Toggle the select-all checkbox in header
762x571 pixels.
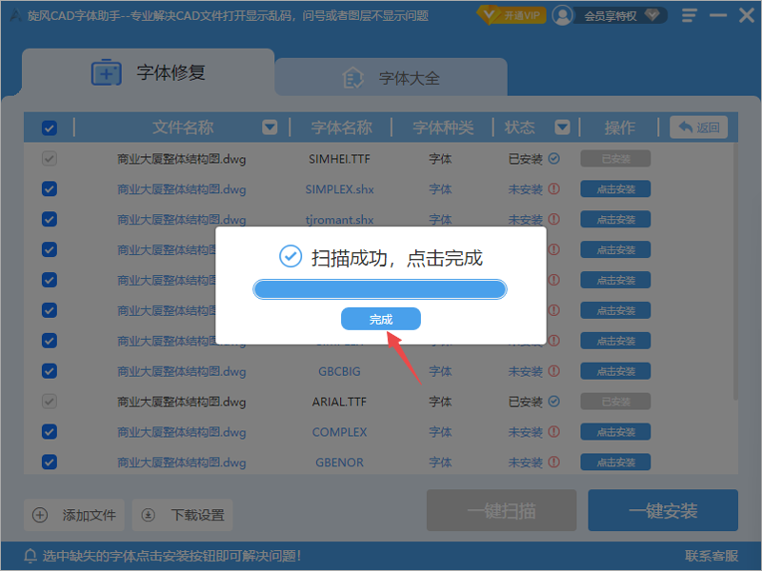pyautogui.click(x=49, y=128)
